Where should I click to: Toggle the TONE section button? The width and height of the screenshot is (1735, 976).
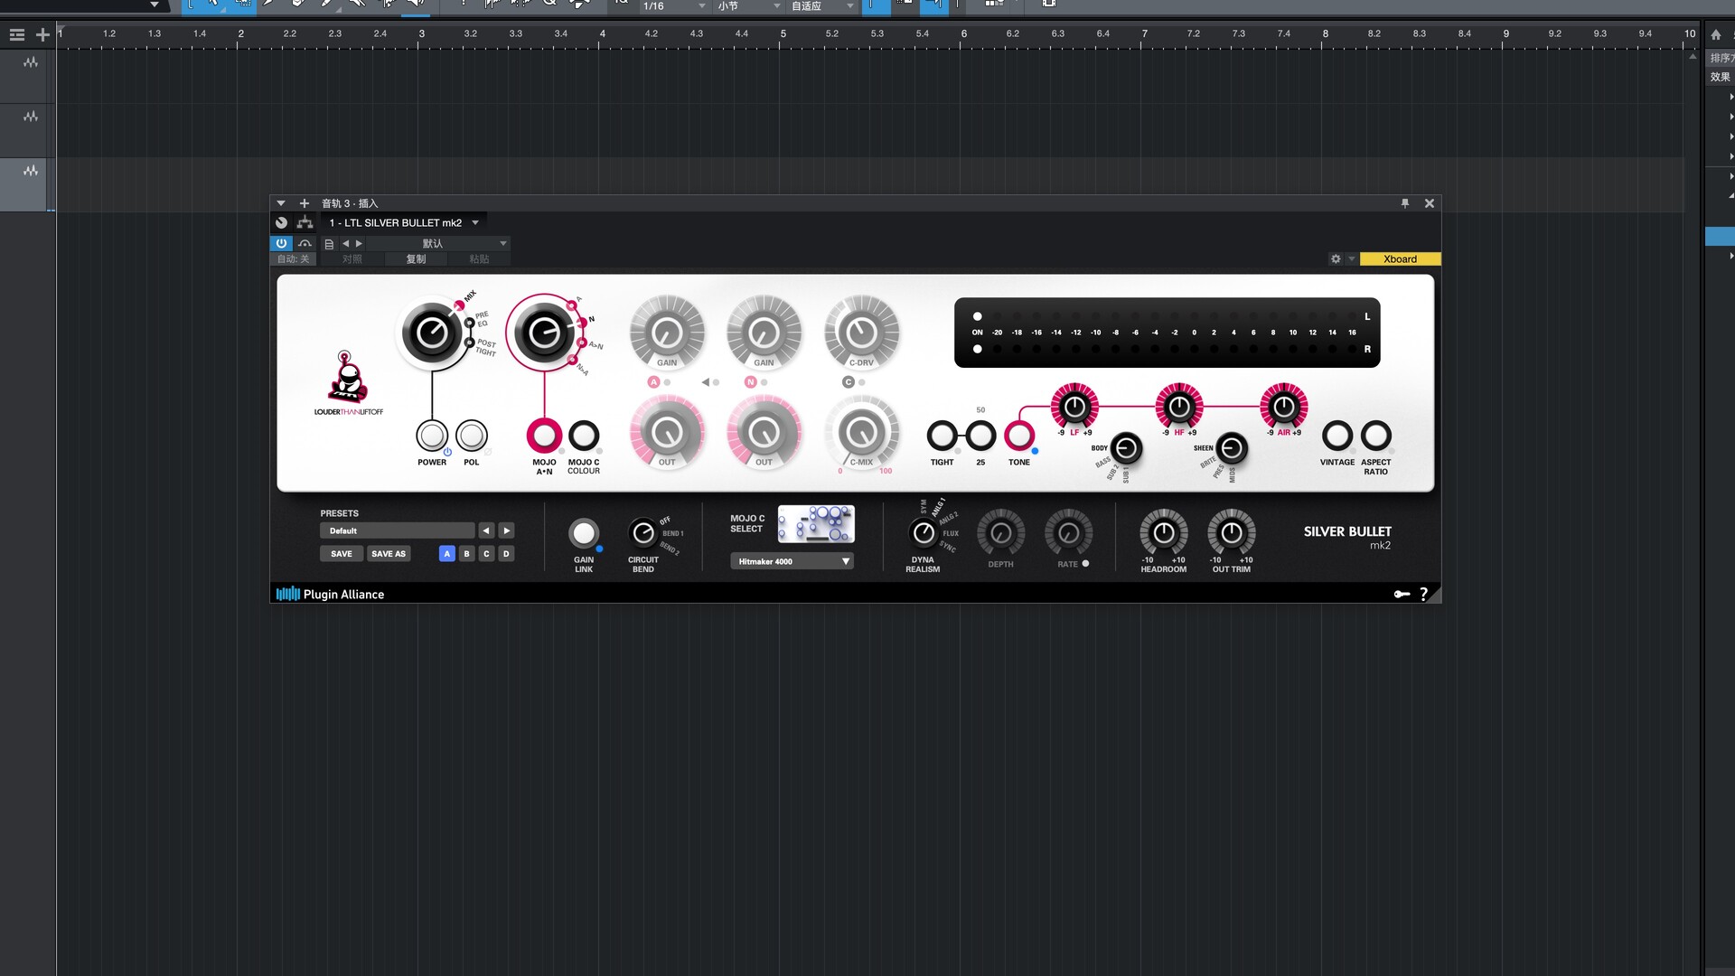pyautogui.click(x=1019, y=436)
